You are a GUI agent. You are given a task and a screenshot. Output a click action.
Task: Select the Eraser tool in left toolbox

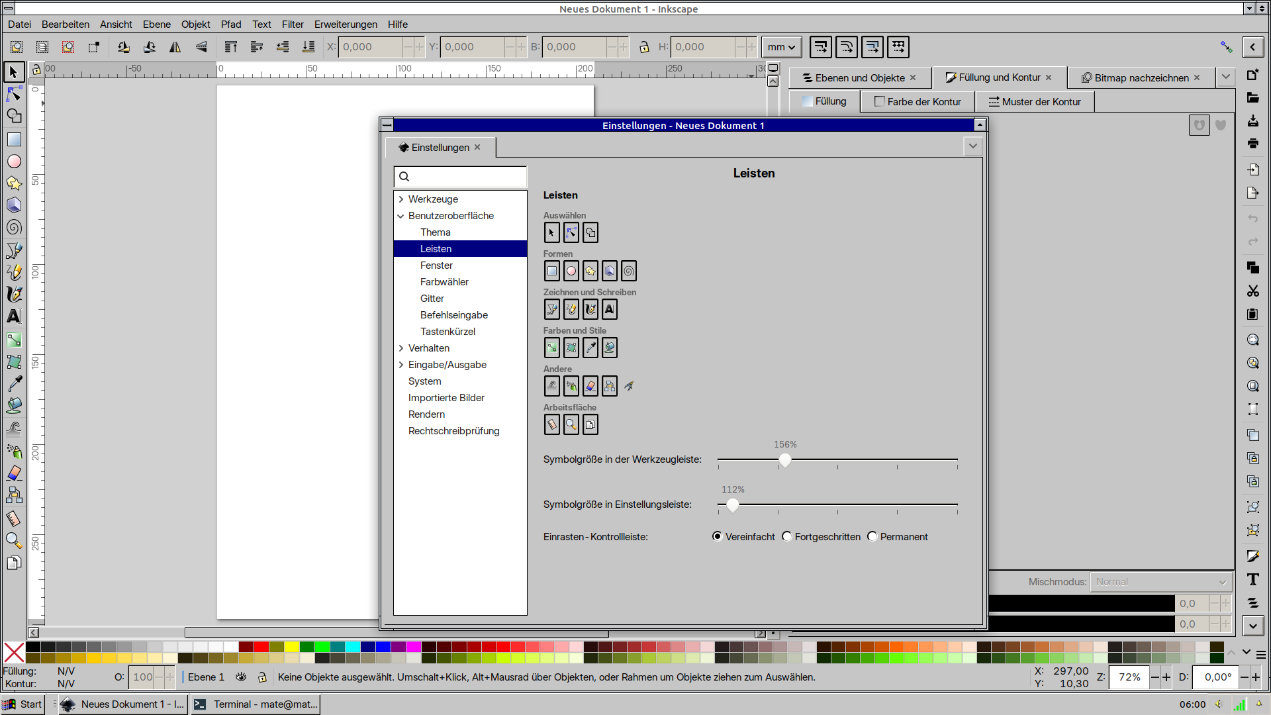13,473
